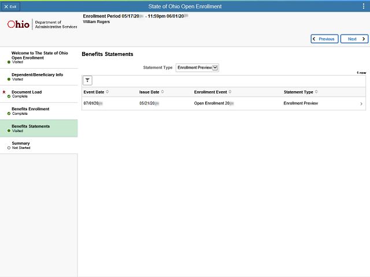Screen dimensions: 370x277
Task: Click the William Rogers name text
Action: coord(97,22)
